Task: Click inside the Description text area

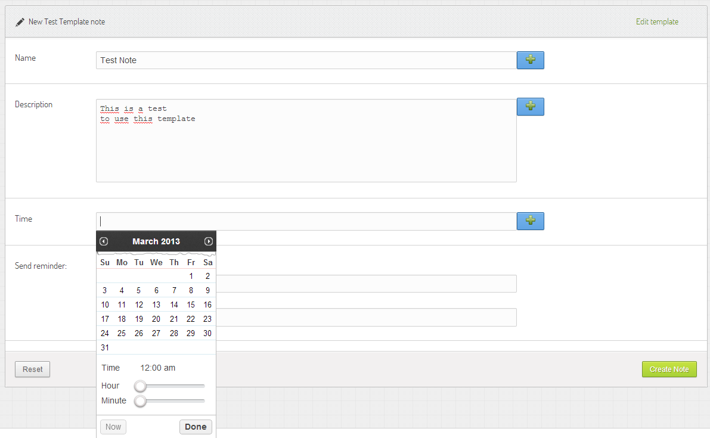Action: pyautogui.click(x=306, y=141)
